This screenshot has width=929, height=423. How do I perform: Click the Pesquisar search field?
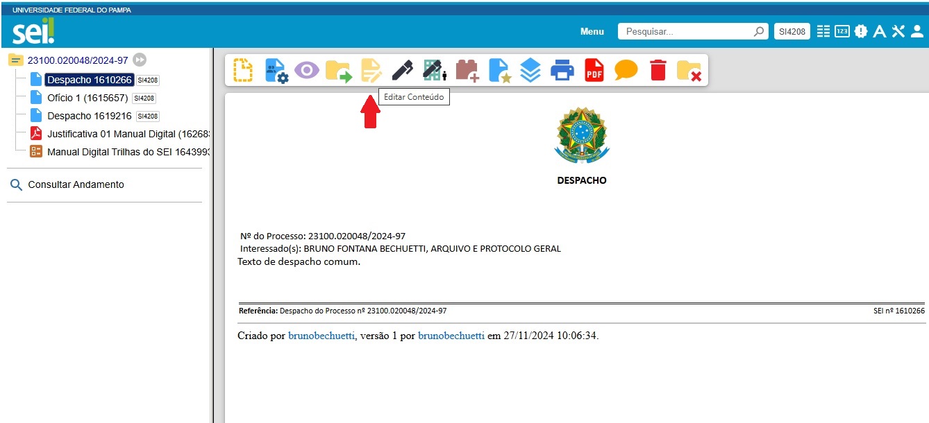click(687, 31)
